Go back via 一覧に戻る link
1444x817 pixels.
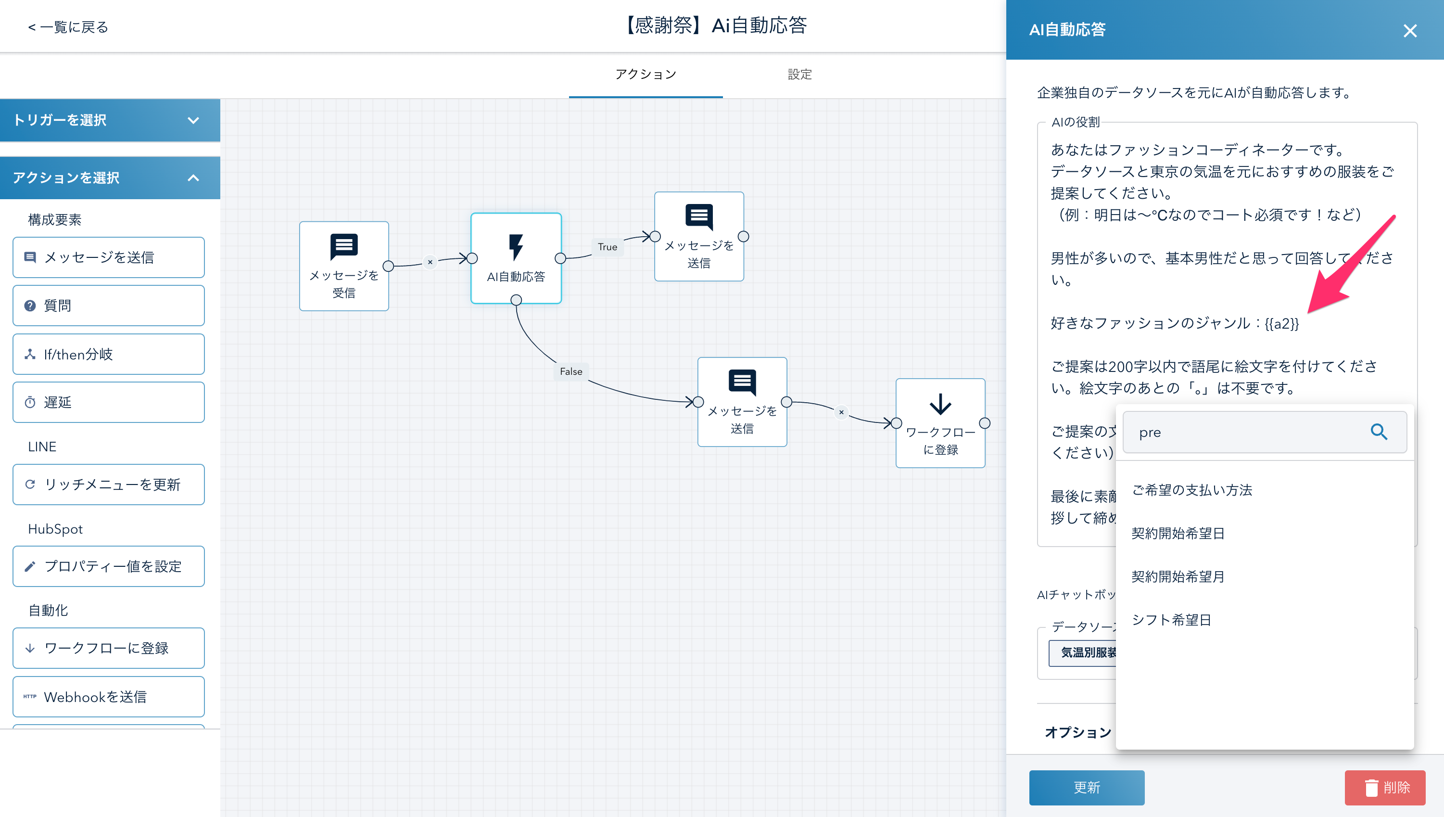tap(68, 27)
